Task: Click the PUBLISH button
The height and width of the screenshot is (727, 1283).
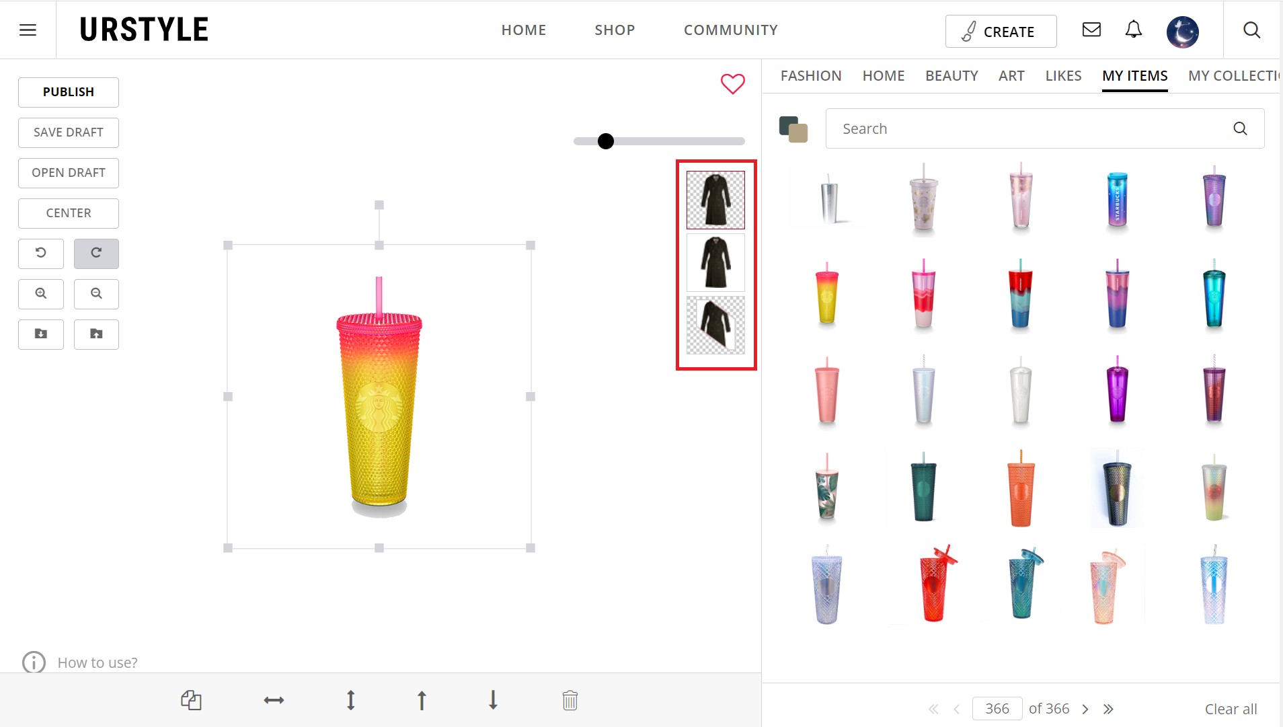Action: pos(69,92)
